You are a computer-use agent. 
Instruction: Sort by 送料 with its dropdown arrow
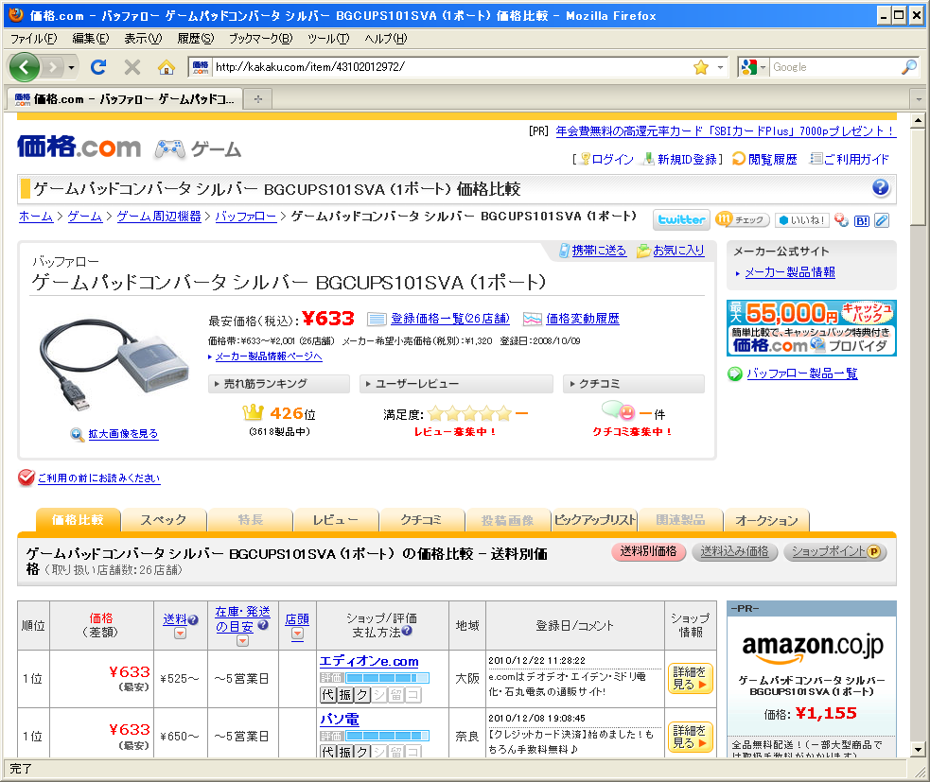[x=180, y=634]
